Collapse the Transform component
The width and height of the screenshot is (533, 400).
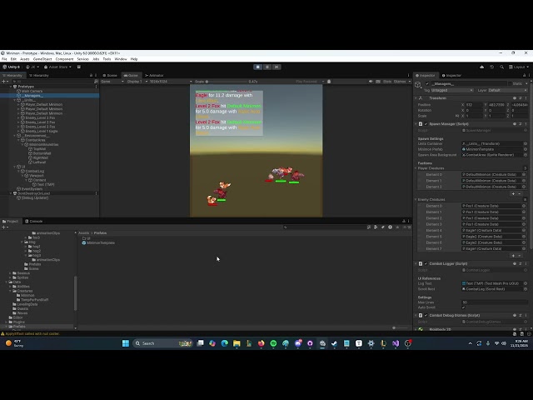tap(416, 98)
